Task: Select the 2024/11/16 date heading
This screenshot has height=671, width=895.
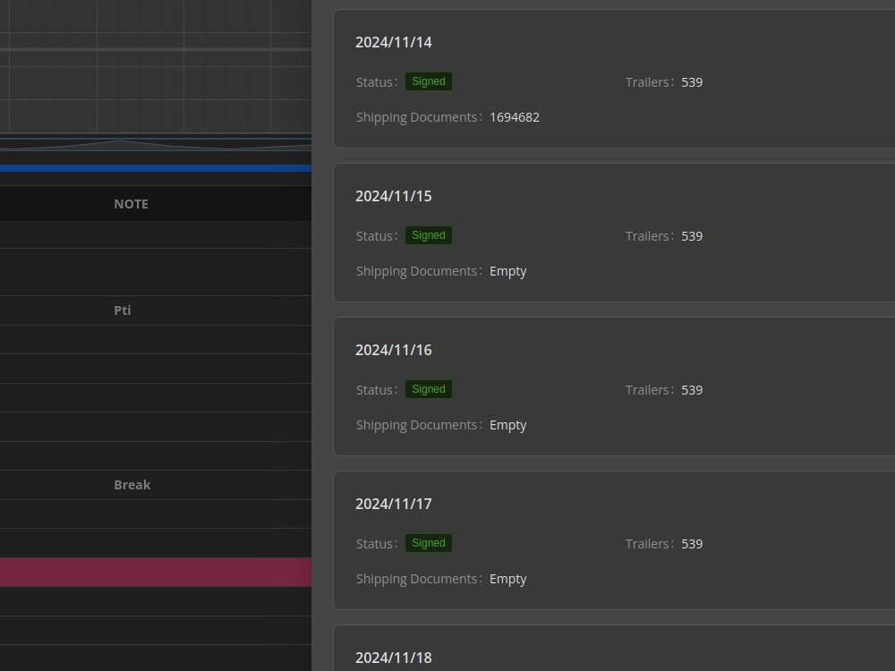Action: (x=394, y=350)
